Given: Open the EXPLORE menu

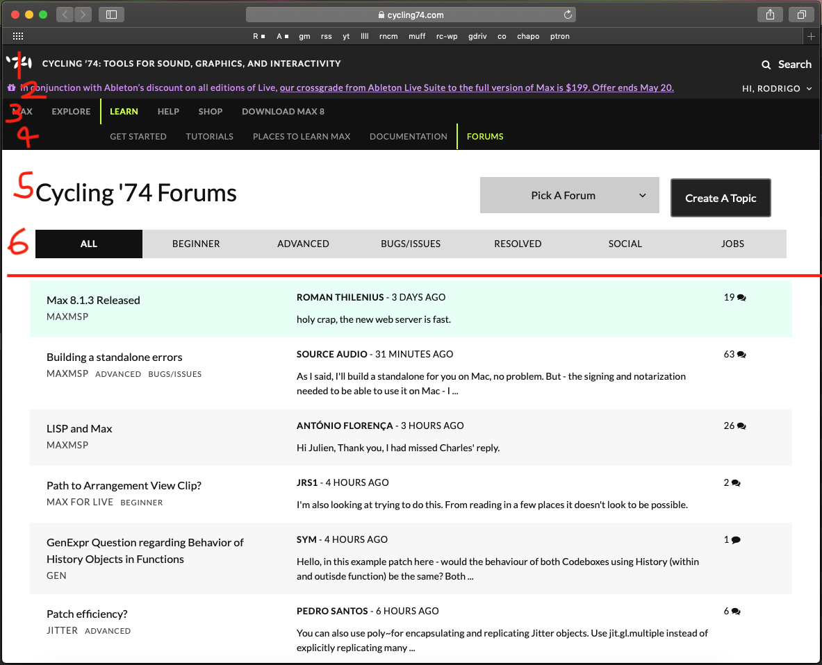Looking at the screenshot, I should pos(71,112).
